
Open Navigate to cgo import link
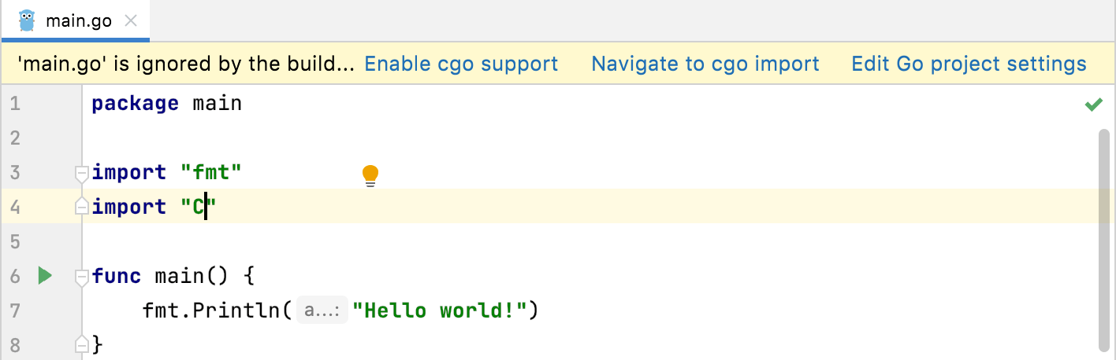coord(705,64)
